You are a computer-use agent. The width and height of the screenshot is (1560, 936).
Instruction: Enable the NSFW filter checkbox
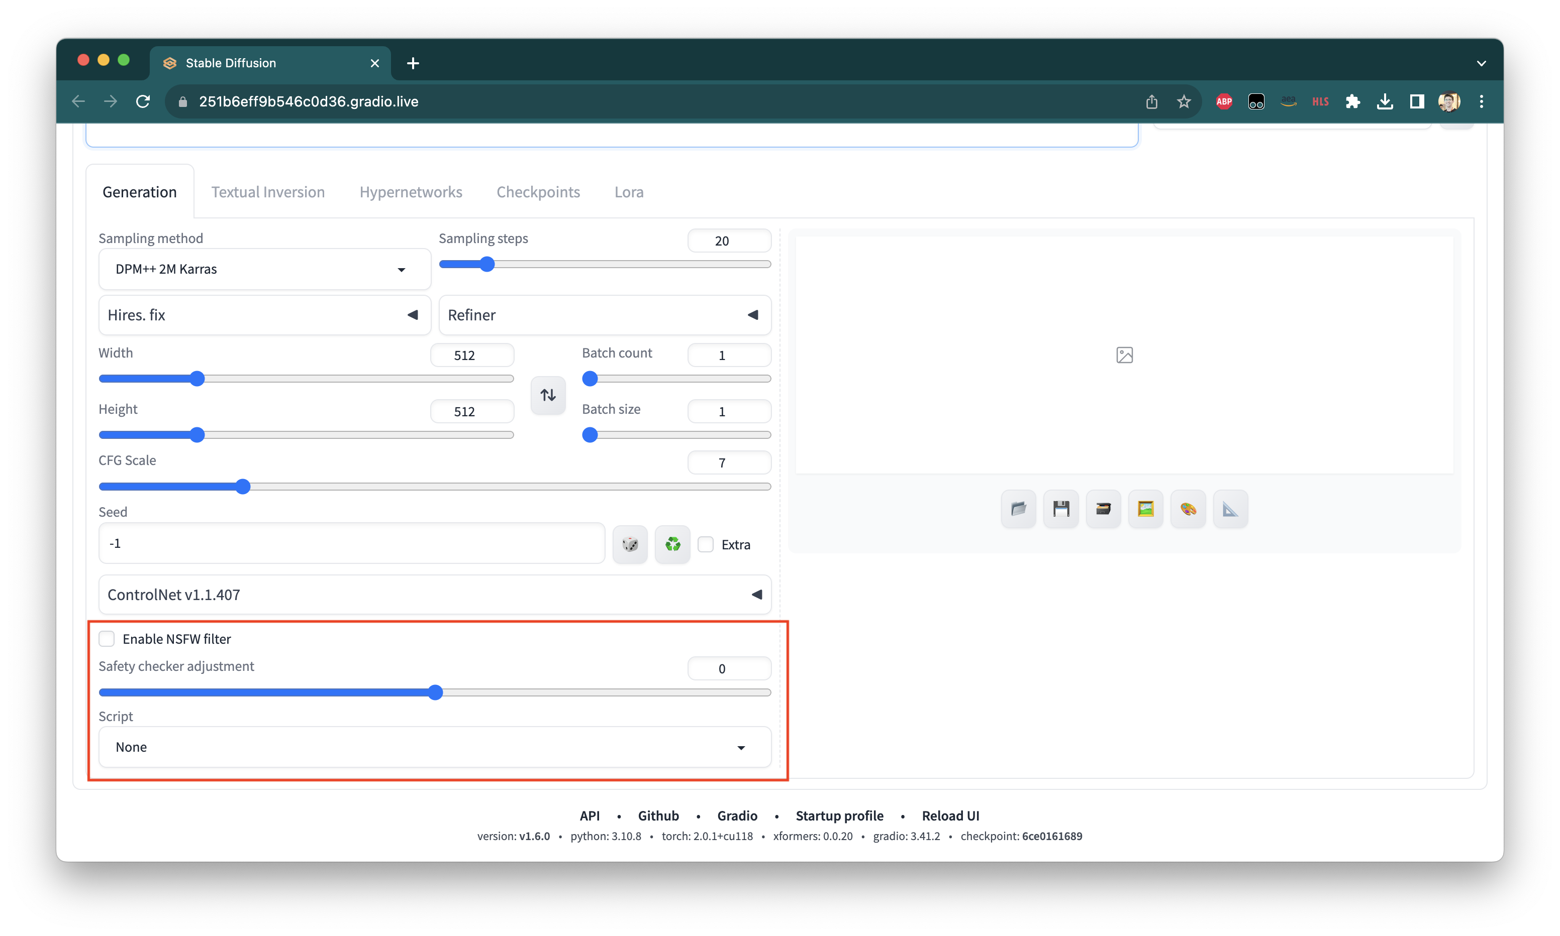coord(107,638)
